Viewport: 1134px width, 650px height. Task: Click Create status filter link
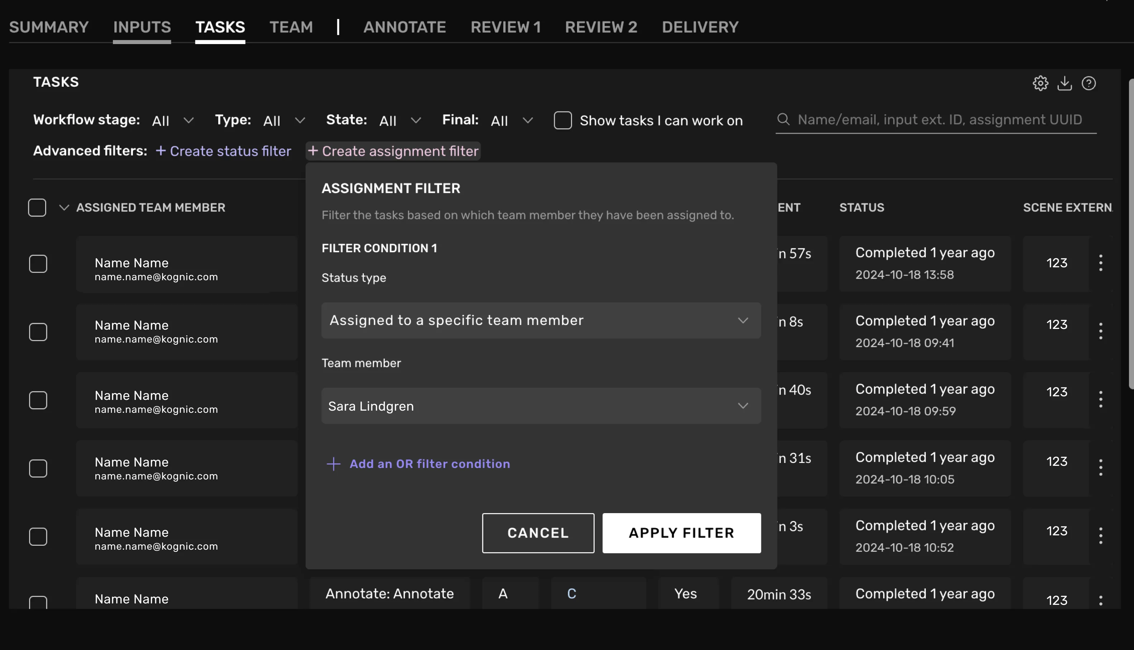pyautogui.click(x=223, y=151)
